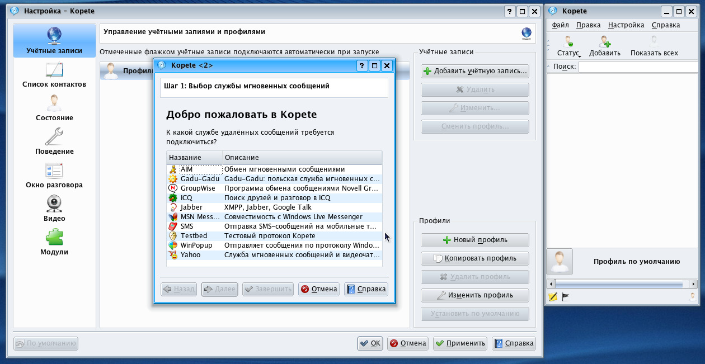Select GroupWise icon in service list
The height and width of the screenshot is (364, 705).
pyautogui.click(x=173, y=188)
